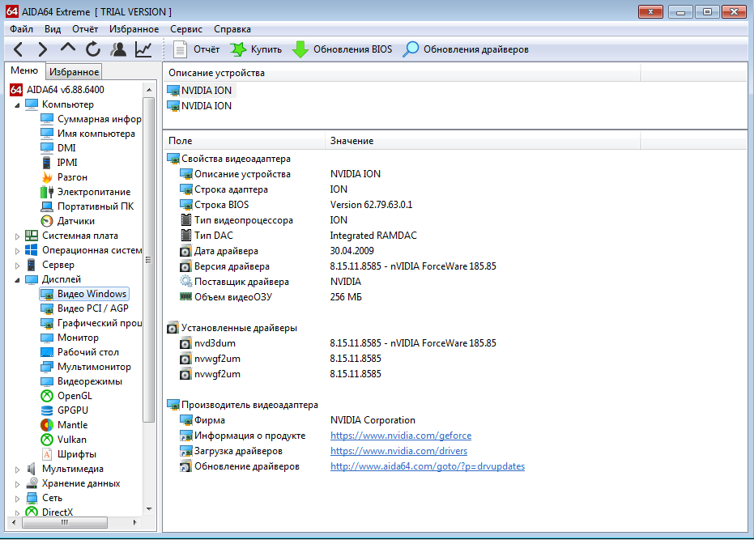
Task: Click the Отчёт report toolbar button
Action: [196, 49]
